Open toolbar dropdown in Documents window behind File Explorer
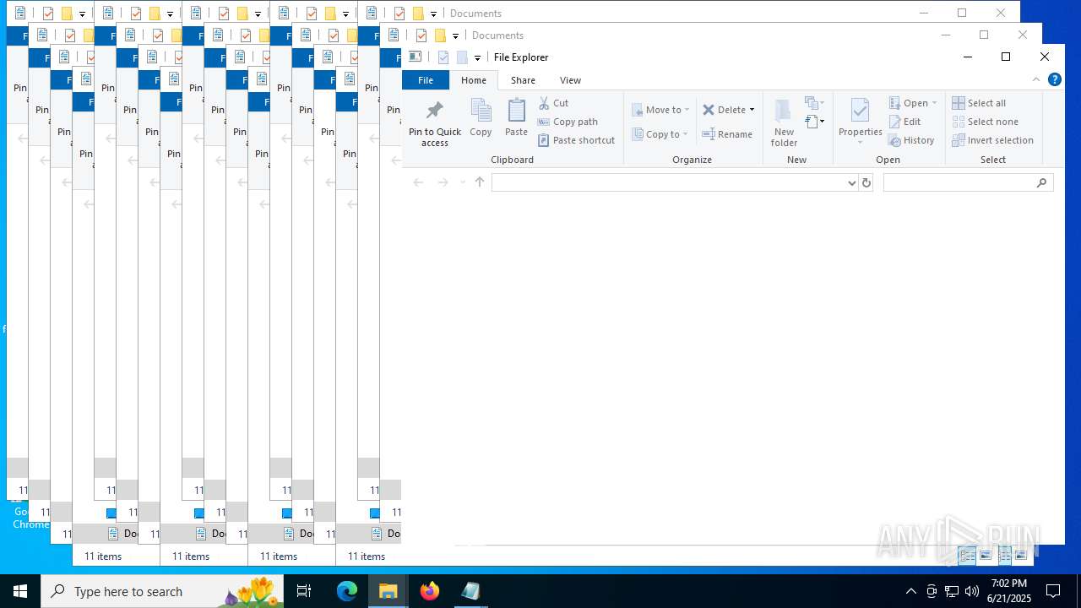 pos(455,36)
